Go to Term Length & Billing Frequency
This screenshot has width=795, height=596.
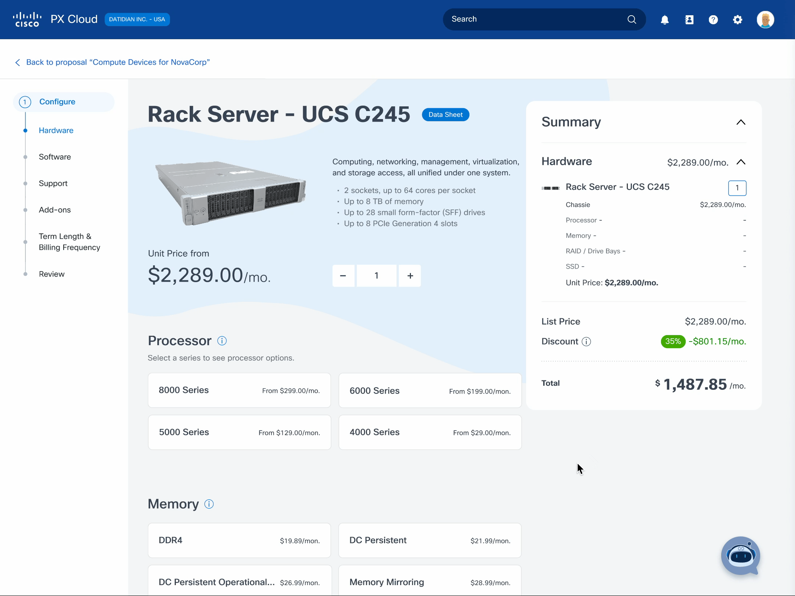(69, 242)
